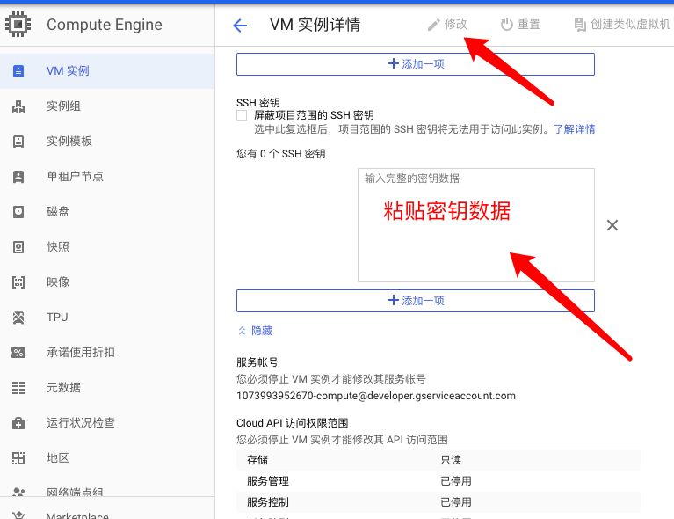This screenshot has width=674, height=519.
Task: Click the Compute Engine chip icon
Action: point(18,25)
